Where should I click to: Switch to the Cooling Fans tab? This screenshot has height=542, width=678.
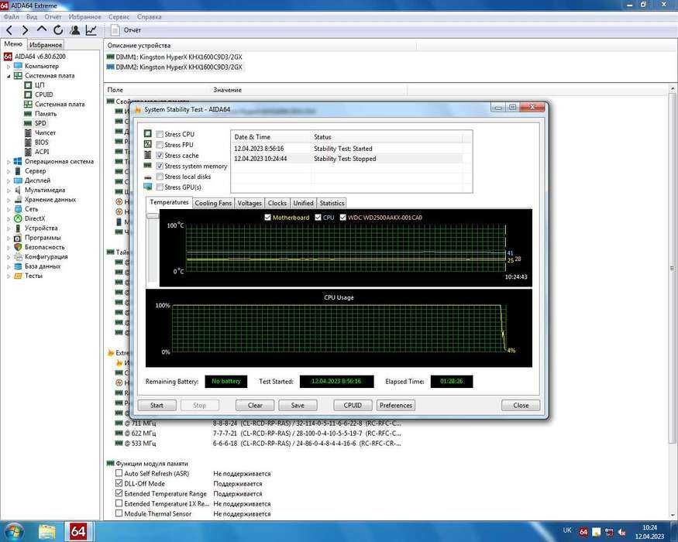click(213, 203)
